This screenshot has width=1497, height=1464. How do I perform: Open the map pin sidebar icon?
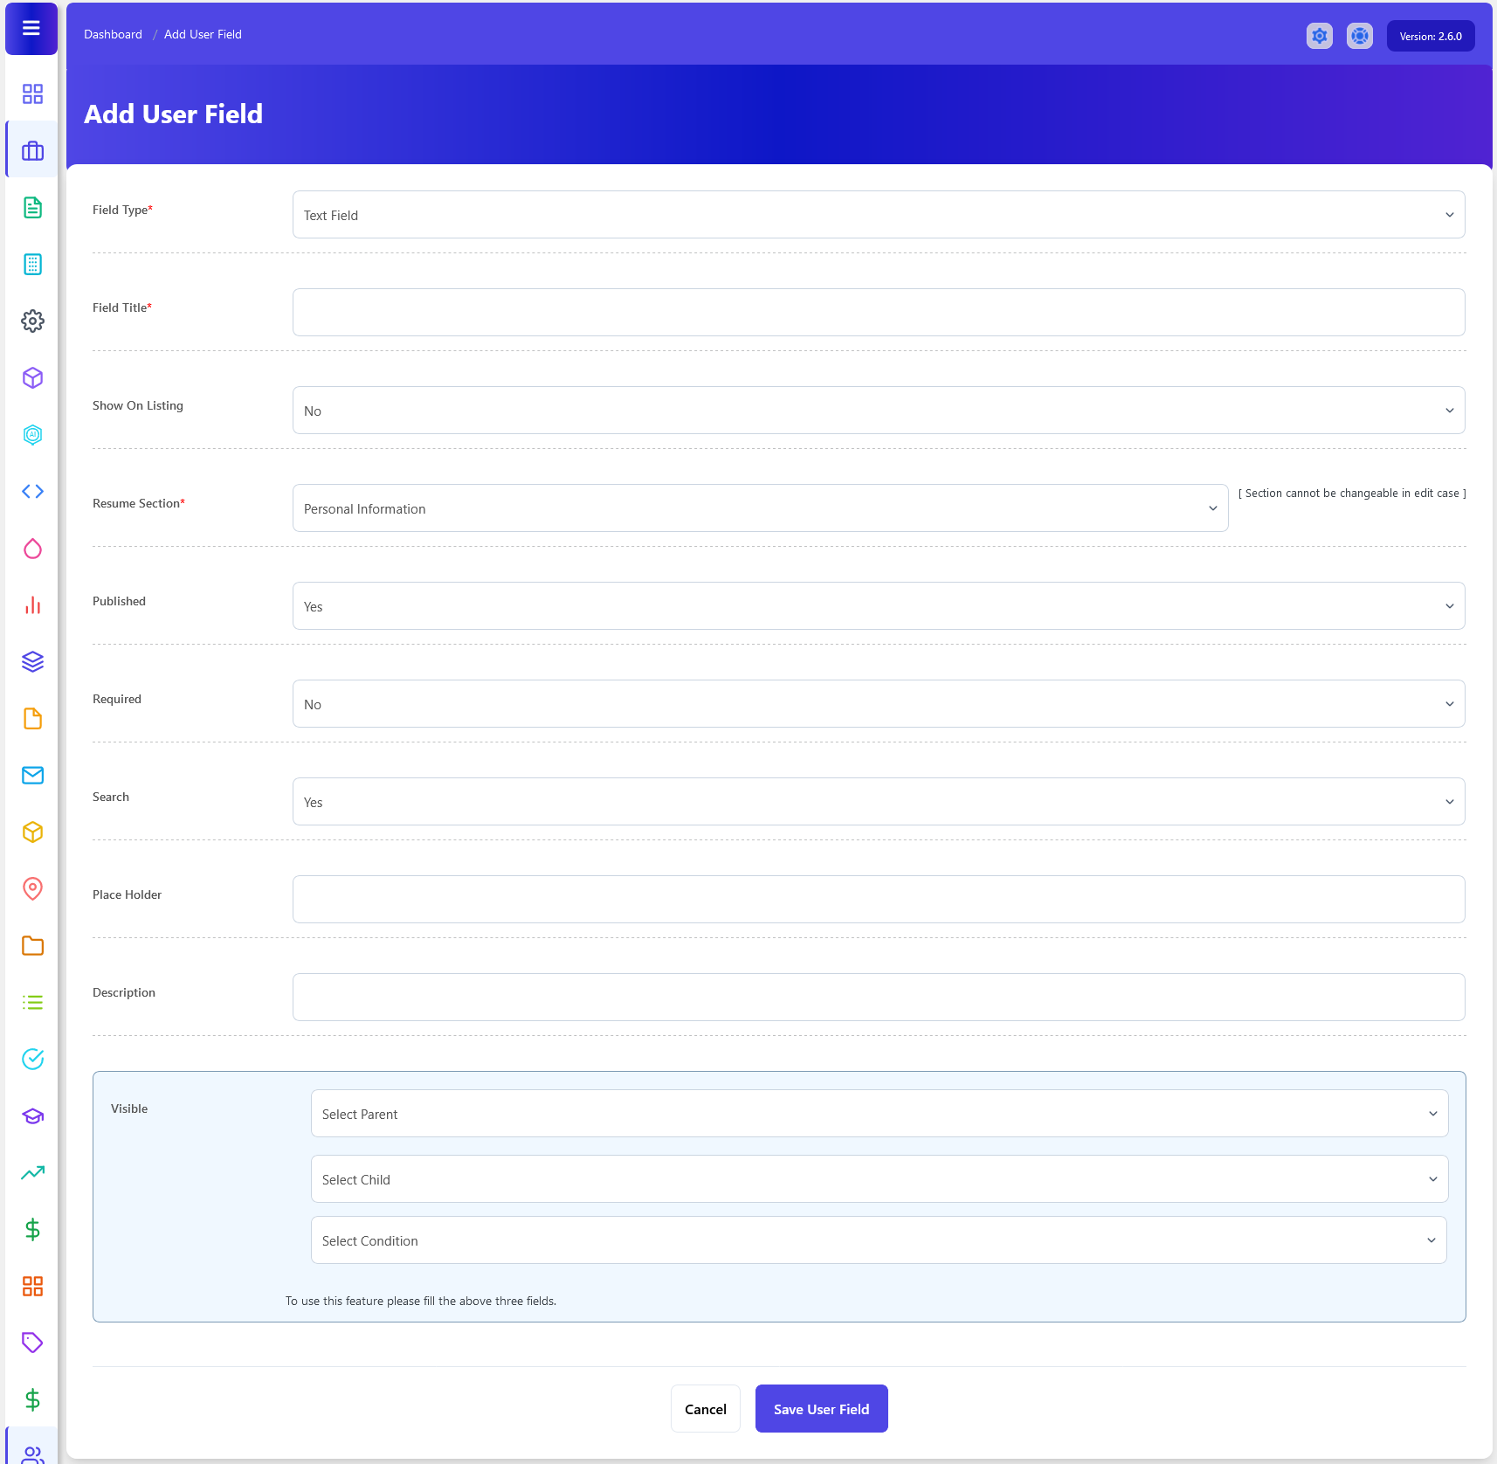coord(32,888)
